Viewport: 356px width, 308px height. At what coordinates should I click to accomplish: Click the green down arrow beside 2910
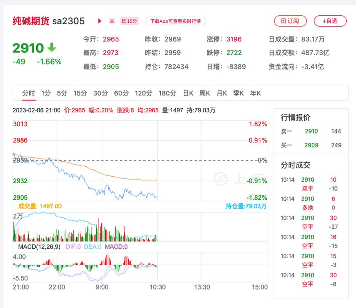point(52,48)
